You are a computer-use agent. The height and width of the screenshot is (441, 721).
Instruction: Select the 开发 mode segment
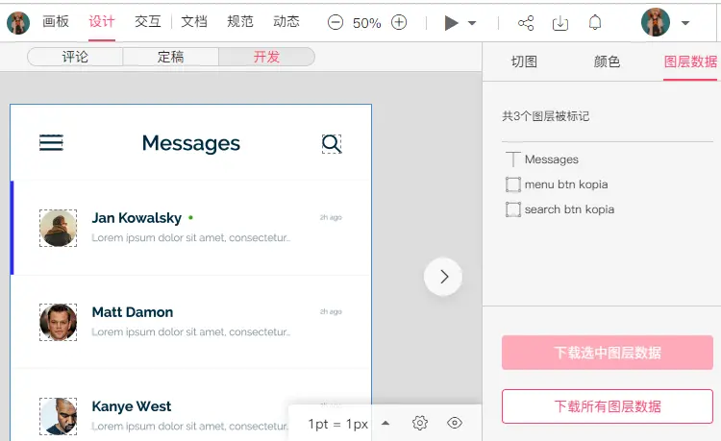click(x=266, y=57)
